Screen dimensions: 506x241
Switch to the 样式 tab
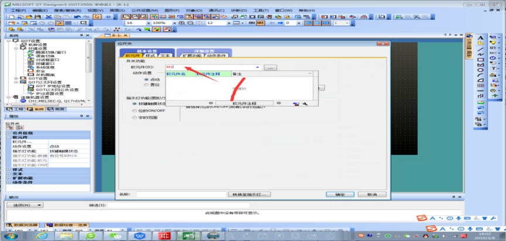(x=150, y=56)
